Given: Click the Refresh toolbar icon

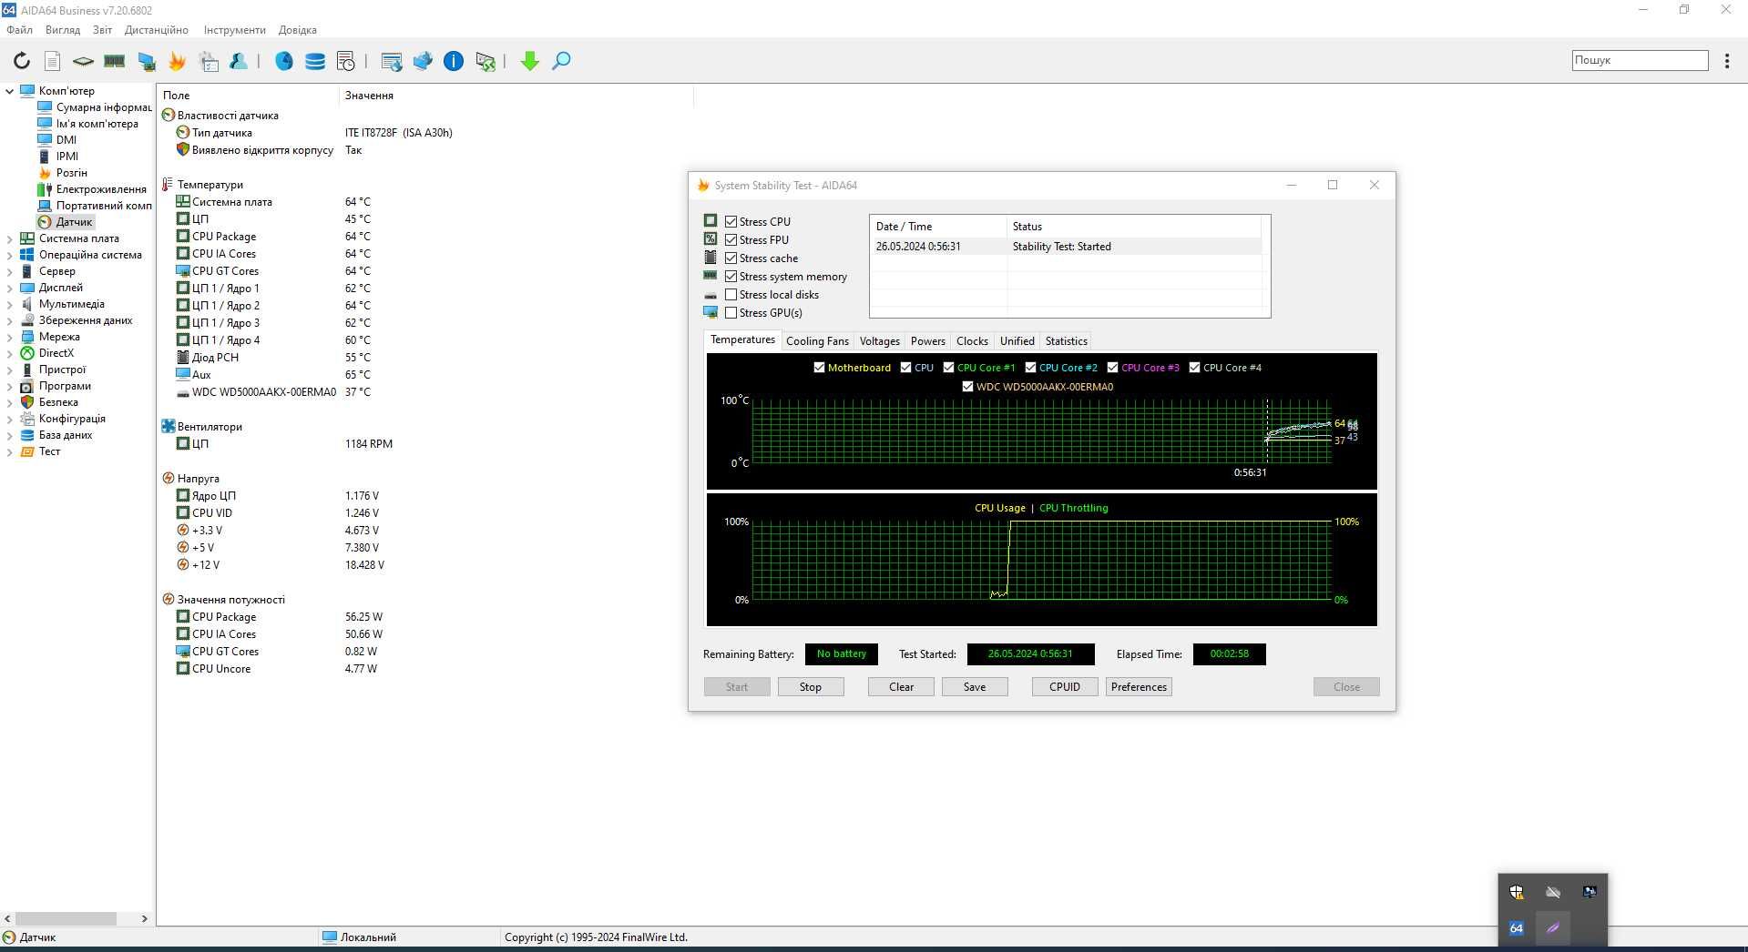Looking at the screenshot, I should coord(22,61).
